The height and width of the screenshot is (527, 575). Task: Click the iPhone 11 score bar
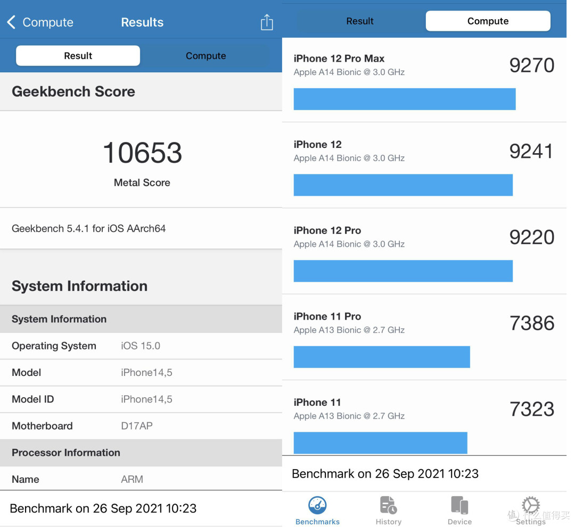(x=380, y=443)
